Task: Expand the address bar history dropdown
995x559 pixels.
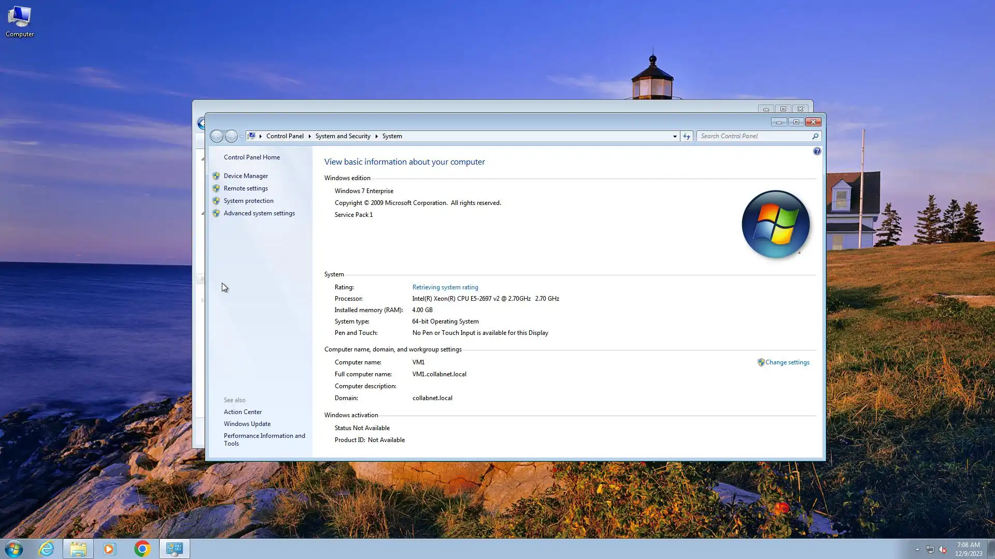Action: click(x=674, y=136)
